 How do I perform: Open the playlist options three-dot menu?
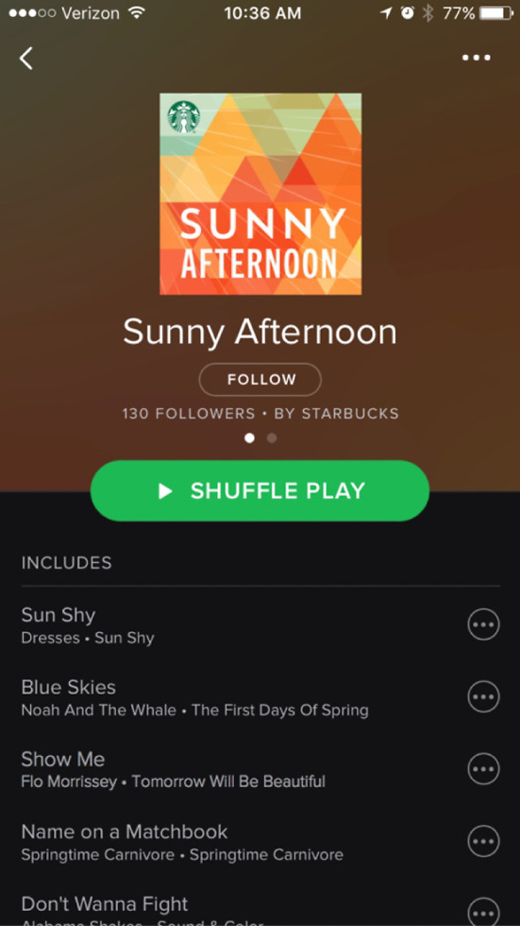(476, 58)
